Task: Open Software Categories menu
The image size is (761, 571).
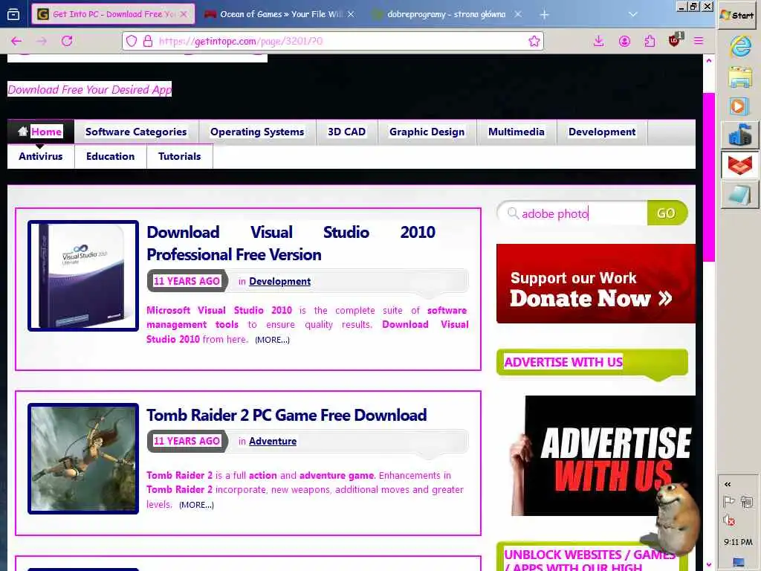Action: click(x=136, y=132)
